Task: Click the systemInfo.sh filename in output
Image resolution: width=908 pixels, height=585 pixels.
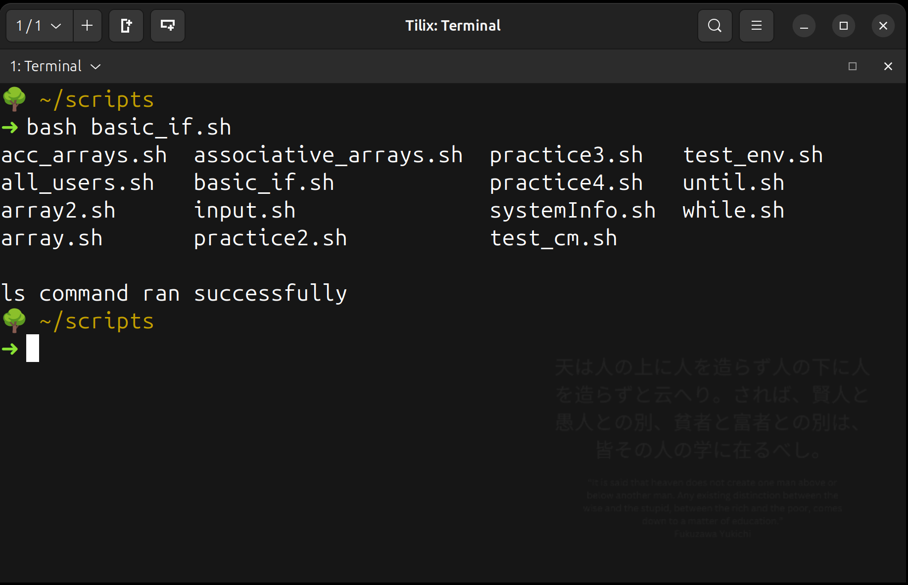Action: click(573, 211)
